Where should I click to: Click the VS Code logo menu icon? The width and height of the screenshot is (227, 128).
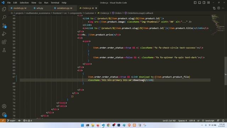3,2
